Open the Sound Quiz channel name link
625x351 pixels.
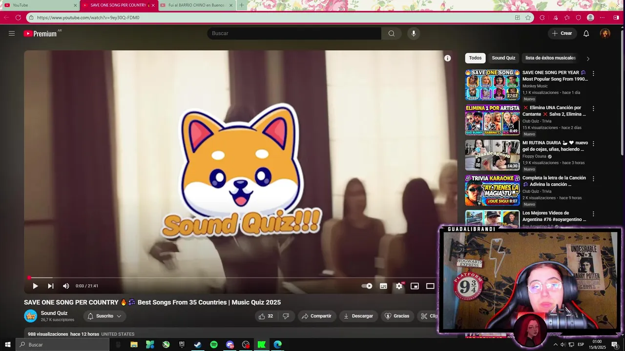[x=54, y=313]
